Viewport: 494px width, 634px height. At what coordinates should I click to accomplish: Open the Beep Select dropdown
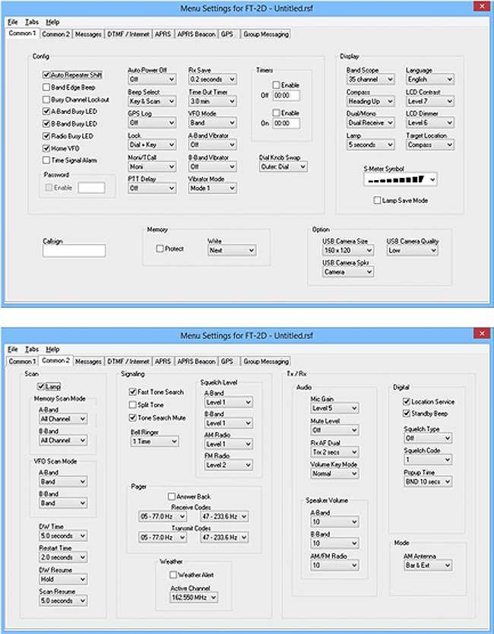[152, 101]
